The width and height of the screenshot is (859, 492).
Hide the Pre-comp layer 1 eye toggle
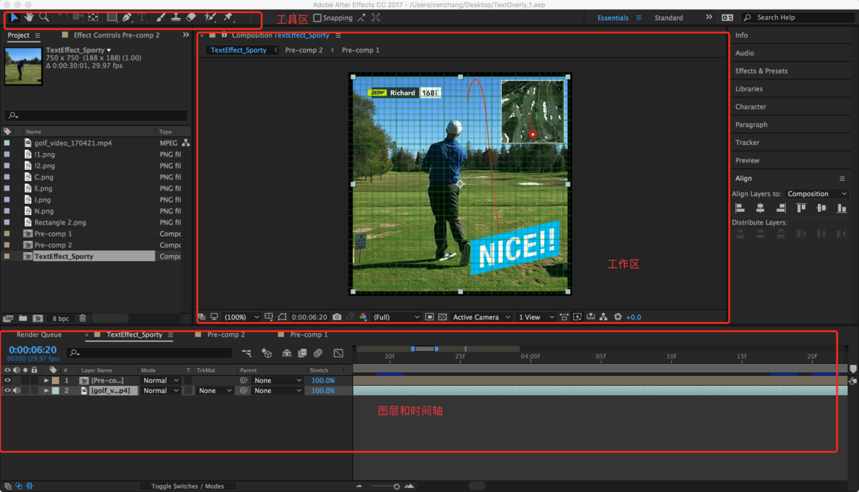coord(8,380)
